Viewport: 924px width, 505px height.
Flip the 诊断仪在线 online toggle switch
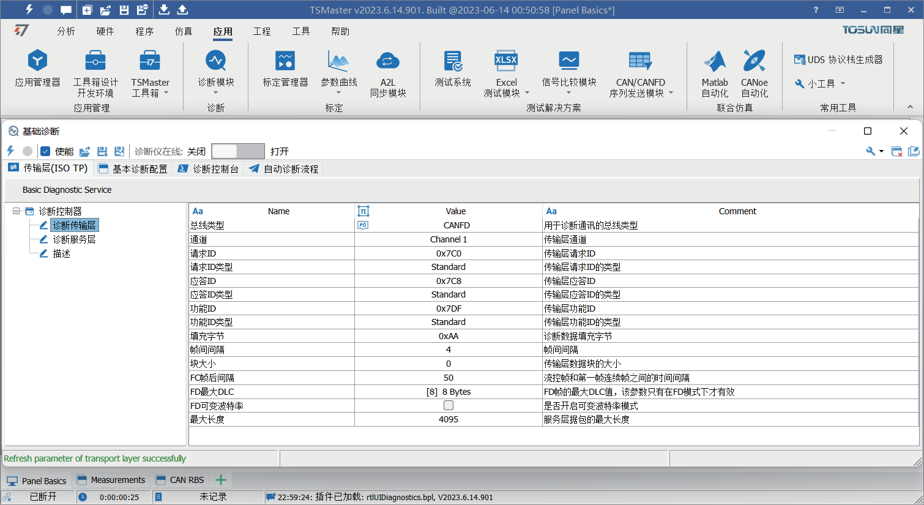click(x=237, y=151)
